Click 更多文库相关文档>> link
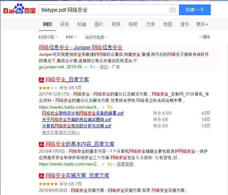 [x=61, y=132]
